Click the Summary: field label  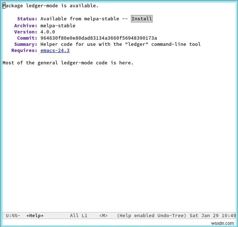click(26, 44)
